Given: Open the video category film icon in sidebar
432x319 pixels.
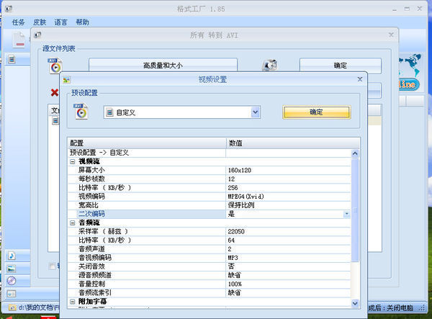Looking at the screenshot, I should tap(12, 59).
